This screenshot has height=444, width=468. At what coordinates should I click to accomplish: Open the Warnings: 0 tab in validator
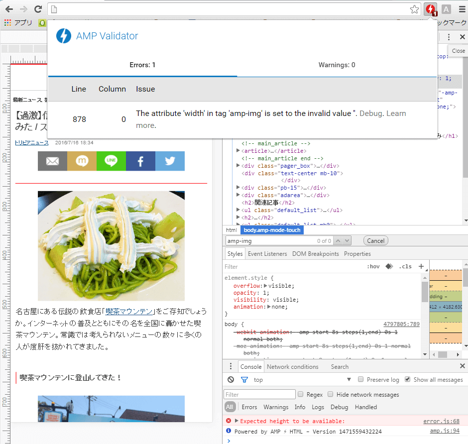(337, 65)
